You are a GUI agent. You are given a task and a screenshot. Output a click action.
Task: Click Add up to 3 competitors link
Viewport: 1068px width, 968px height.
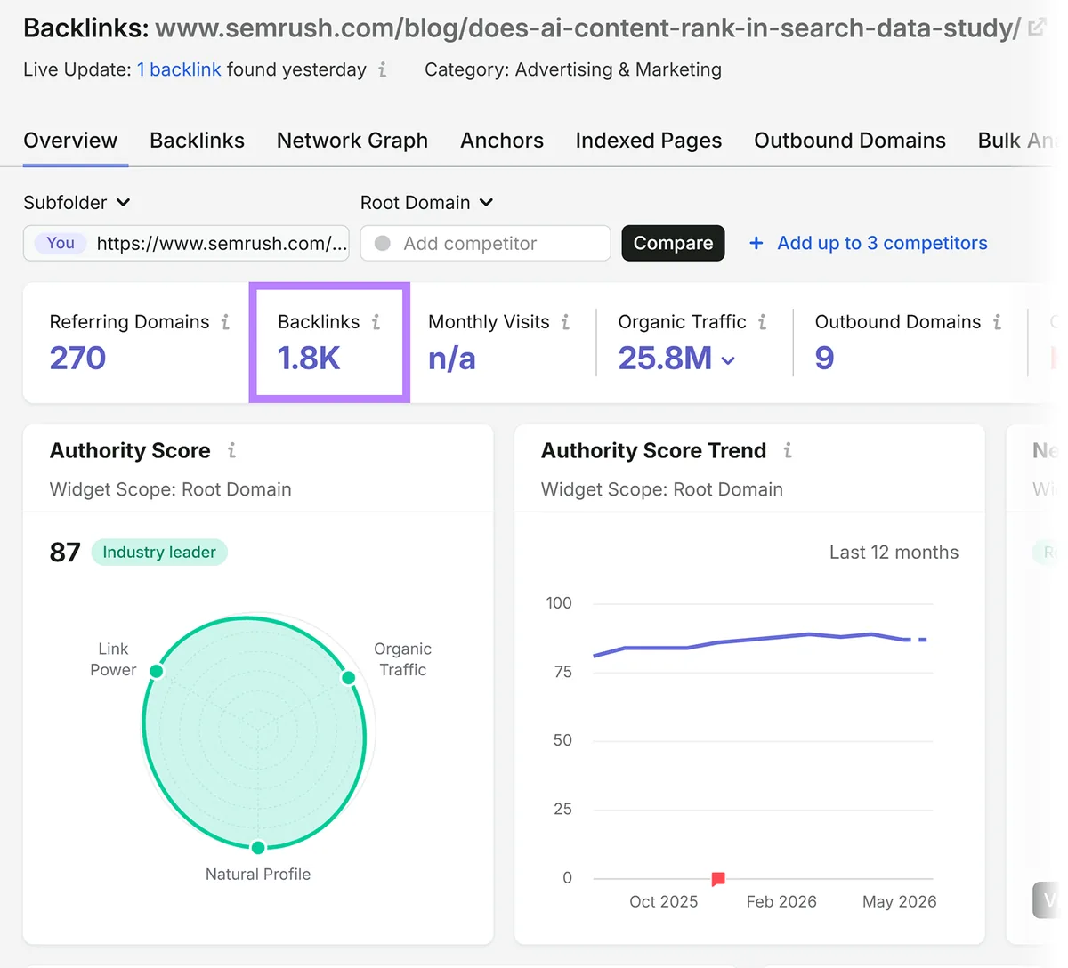[x=882, y=243]
